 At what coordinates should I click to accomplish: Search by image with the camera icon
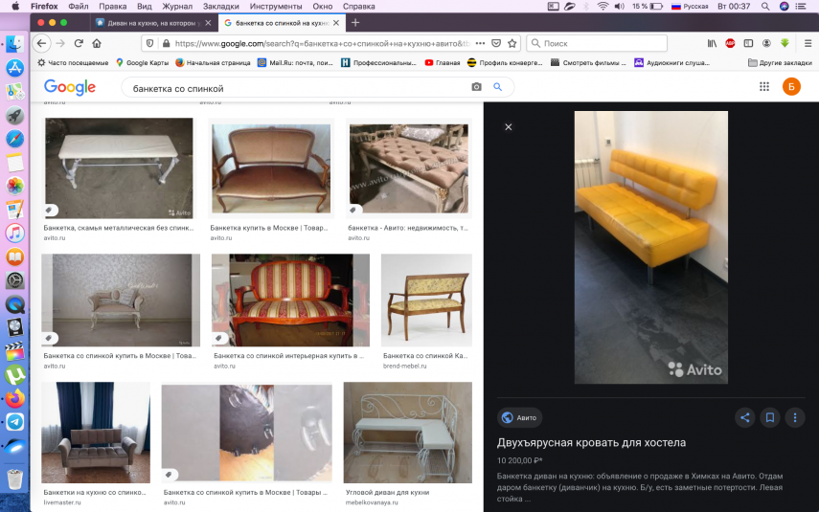(x=476, y=87)
